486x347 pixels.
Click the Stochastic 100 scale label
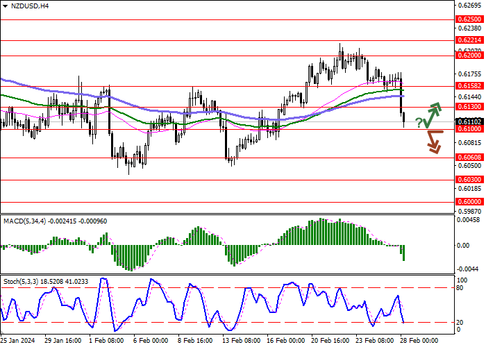click(x=462, y=280)
